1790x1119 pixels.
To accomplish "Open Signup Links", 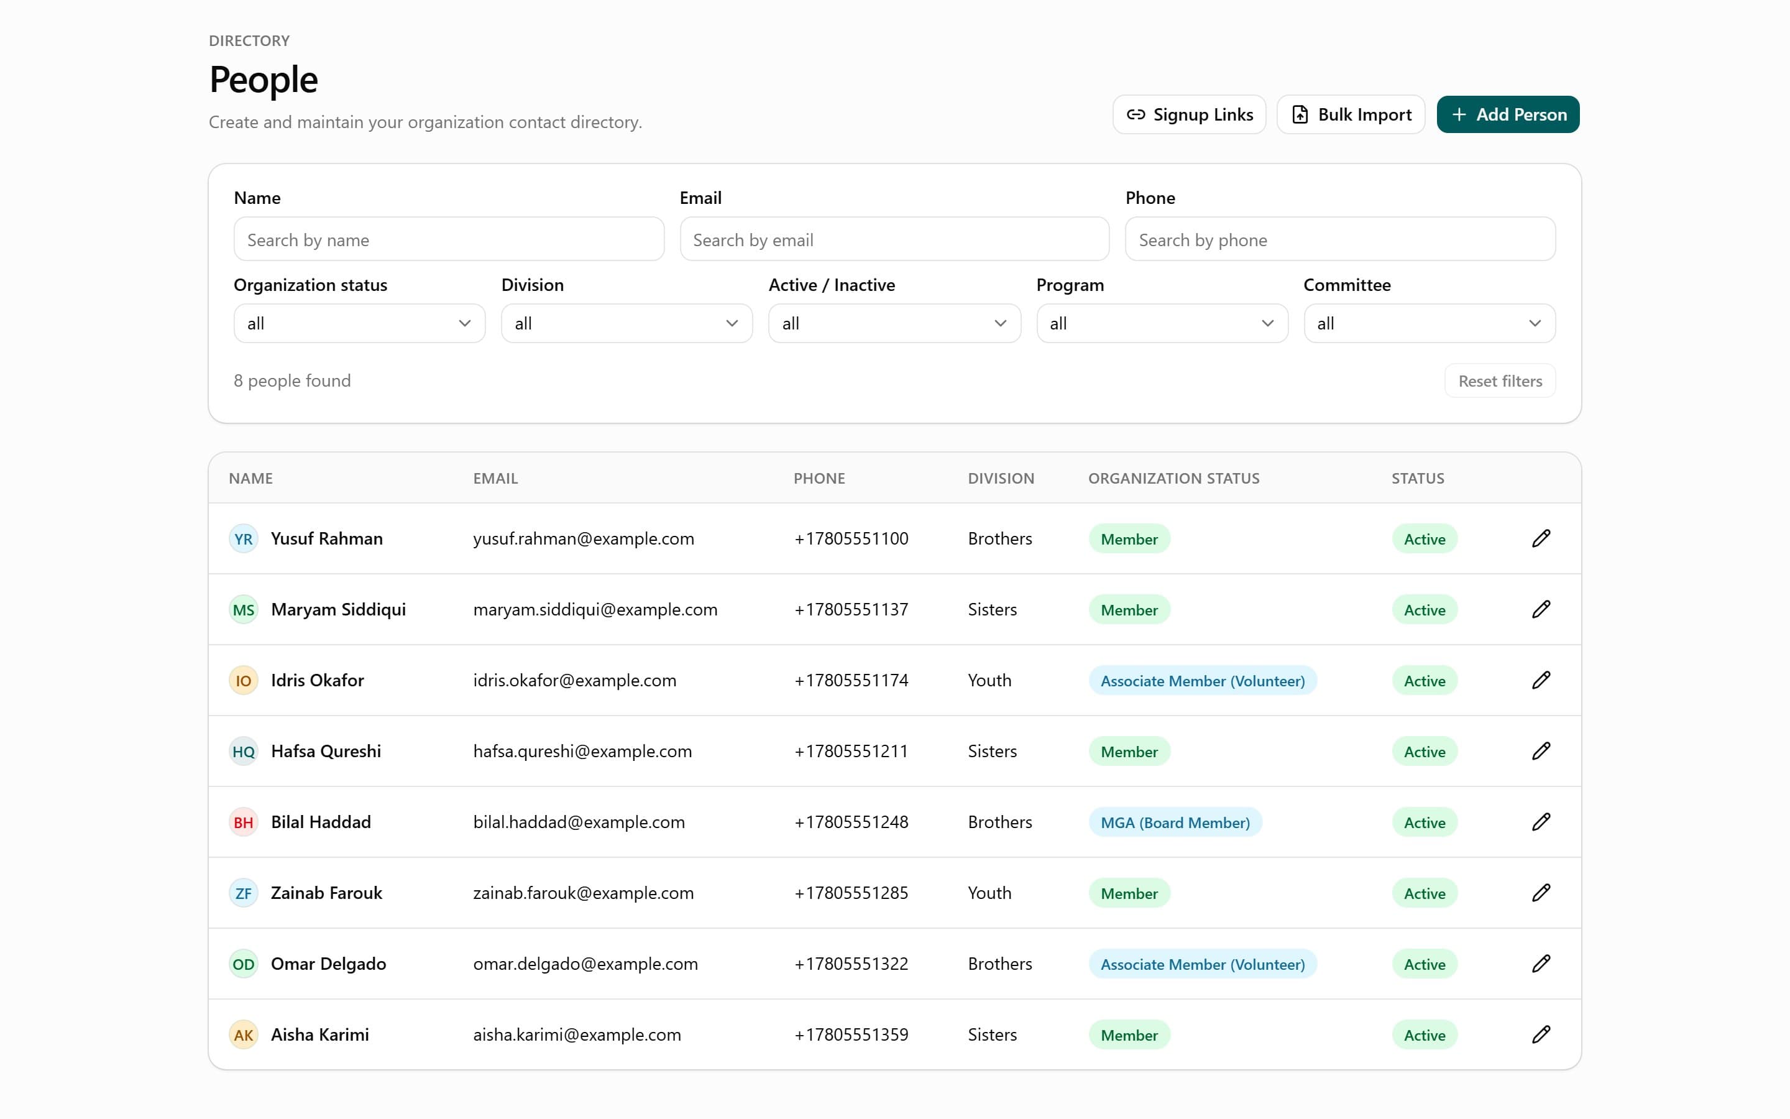I will tap(1190, 115).
